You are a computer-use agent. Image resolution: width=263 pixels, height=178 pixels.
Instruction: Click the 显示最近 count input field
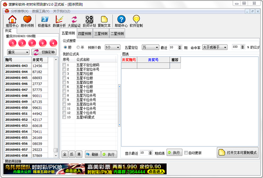click(144, 153)
